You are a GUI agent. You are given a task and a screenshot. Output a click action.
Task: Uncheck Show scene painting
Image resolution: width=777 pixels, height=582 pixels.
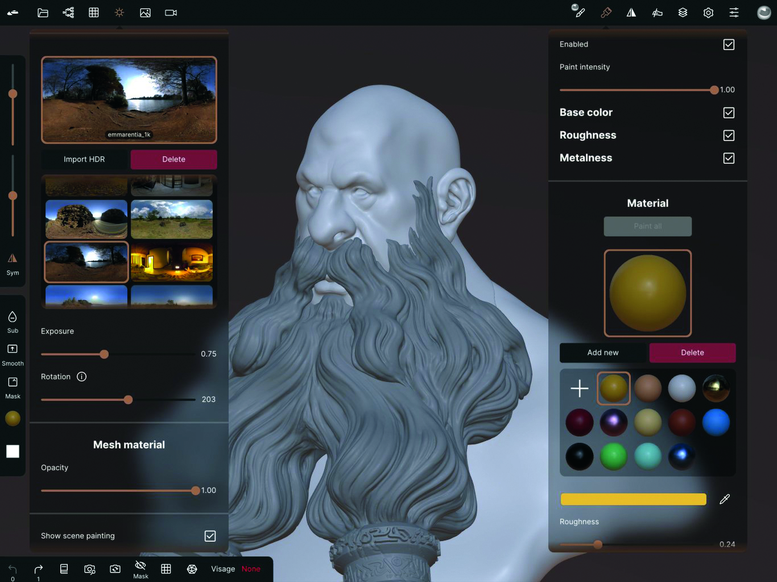point(210,535)
